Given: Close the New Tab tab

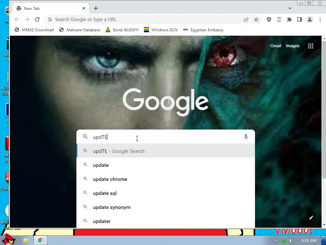Looking at the screenshot, I should pos(84,8).
